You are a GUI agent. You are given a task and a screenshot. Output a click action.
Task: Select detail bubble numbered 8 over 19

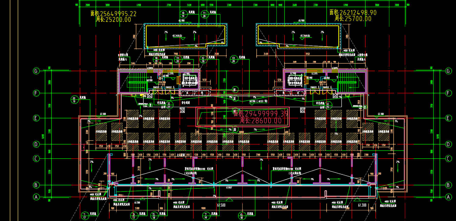point(74,100)
